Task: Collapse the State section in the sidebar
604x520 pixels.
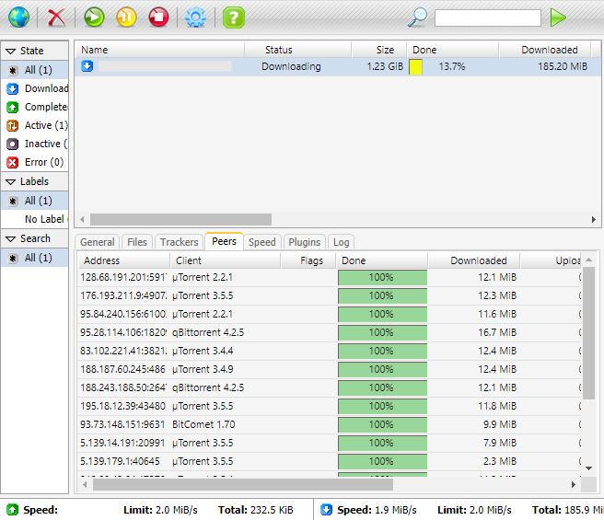Action: pos(10,52)
